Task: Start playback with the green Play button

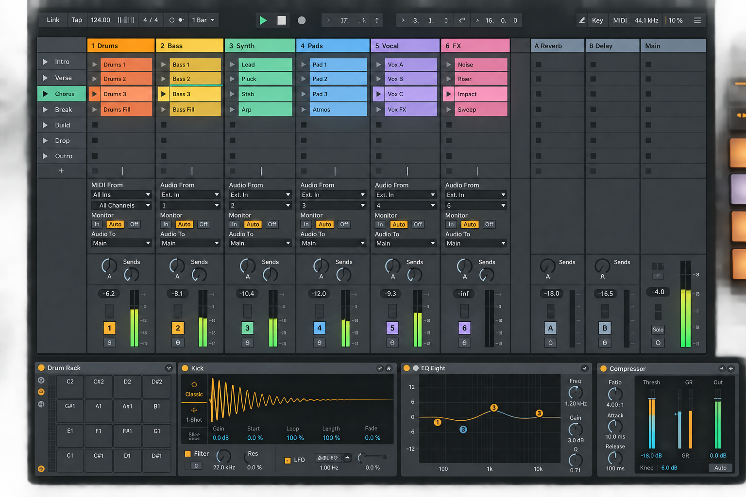Action: pos(263,20)
